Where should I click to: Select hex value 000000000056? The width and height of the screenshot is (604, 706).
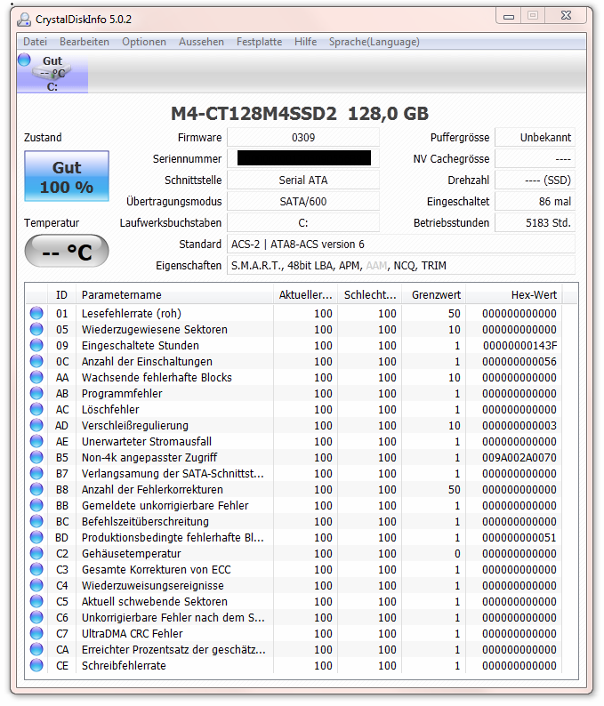coord(519,362)
